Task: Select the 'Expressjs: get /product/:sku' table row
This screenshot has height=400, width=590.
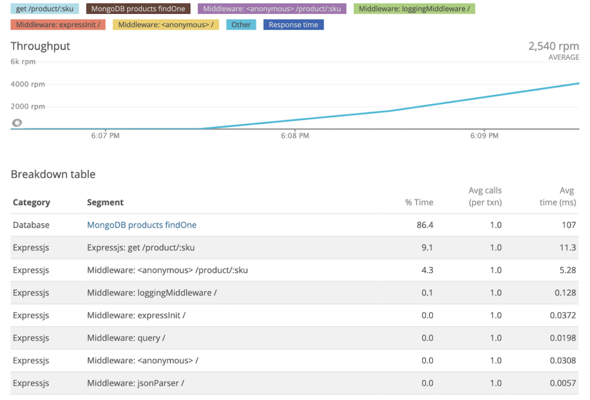Action: pos(294,248)
